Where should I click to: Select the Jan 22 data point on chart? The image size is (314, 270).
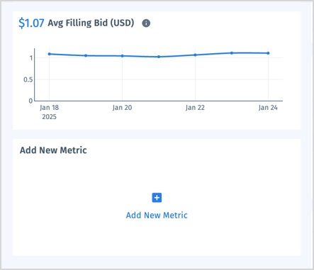click(195, 55)
